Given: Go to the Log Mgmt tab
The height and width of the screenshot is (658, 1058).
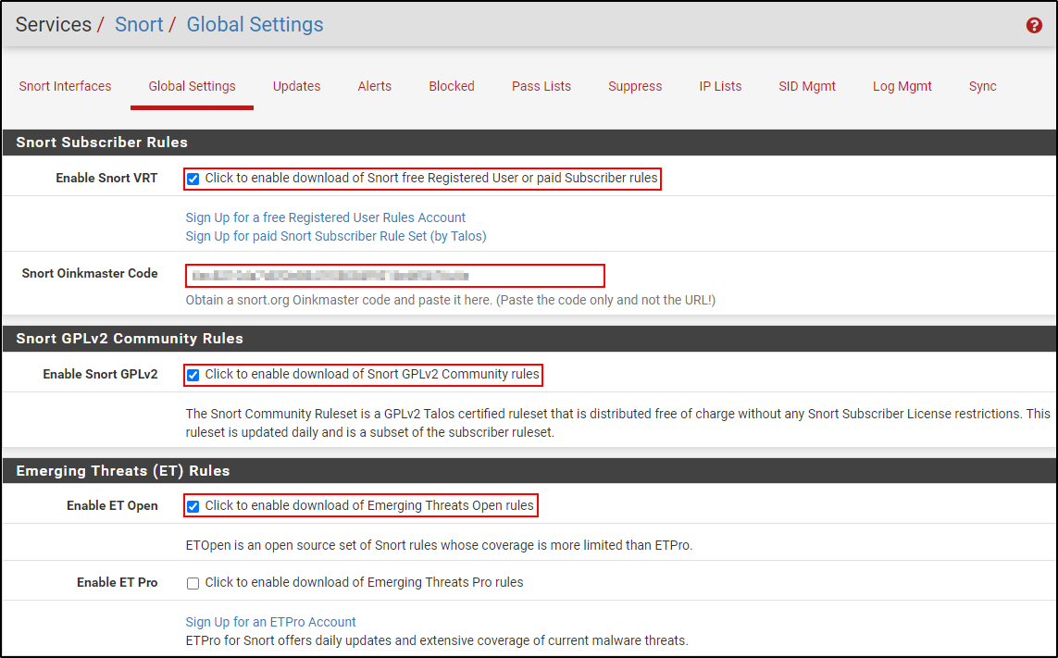Looking at the screenshot, I should [x=902, y=86].
